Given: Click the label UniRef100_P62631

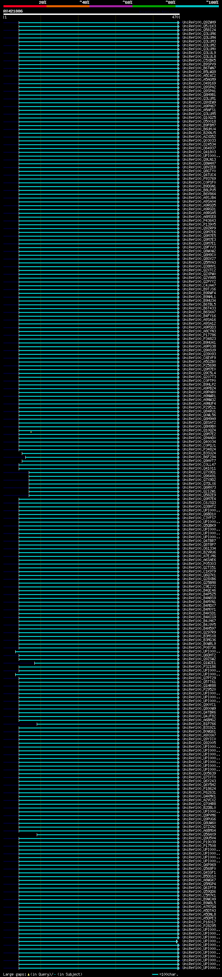Looking at the screenshot, I should pyautogui.click(x=199, y=792).
